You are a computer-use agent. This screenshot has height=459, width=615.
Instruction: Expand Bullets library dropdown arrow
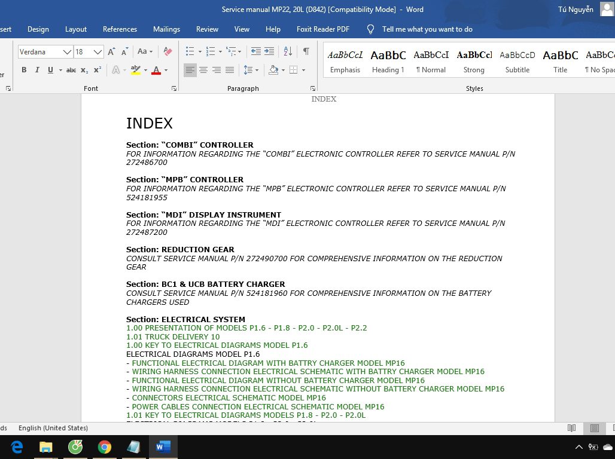tap(200, 51)
